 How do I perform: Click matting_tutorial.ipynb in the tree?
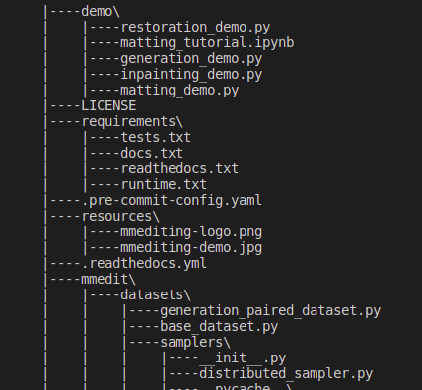207,43
